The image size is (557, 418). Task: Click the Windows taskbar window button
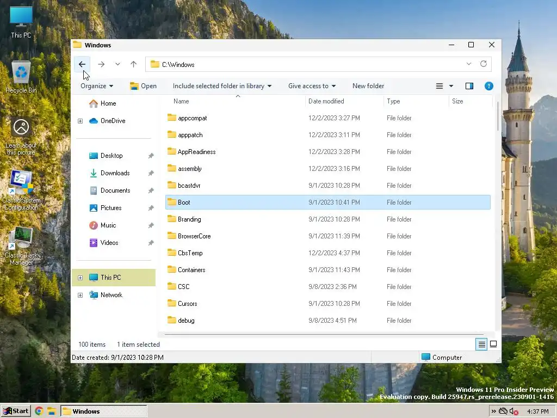click(103, 411)
